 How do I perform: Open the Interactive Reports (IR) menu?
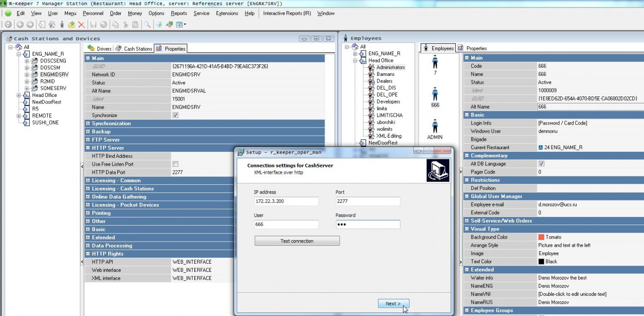287,14
